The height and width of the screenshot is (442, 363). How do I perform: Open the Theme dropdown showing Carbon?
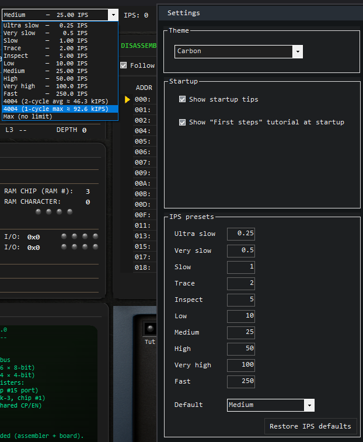[239, 51]
